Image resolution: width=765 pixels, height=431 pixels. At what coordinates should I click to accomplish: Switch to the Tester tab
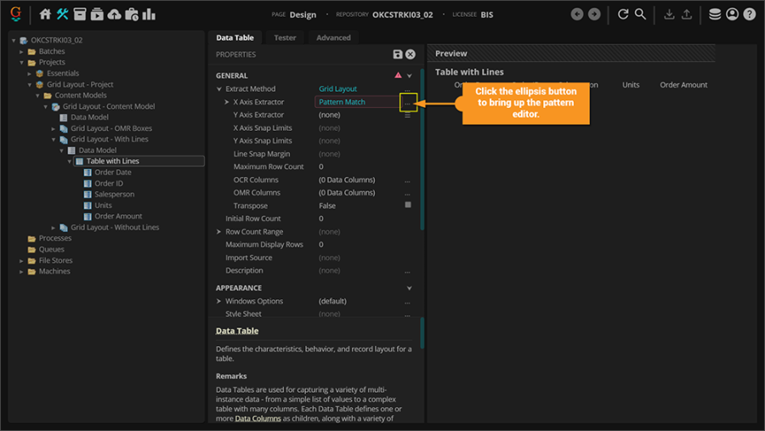pyautogui.click(x=285, y=37)
